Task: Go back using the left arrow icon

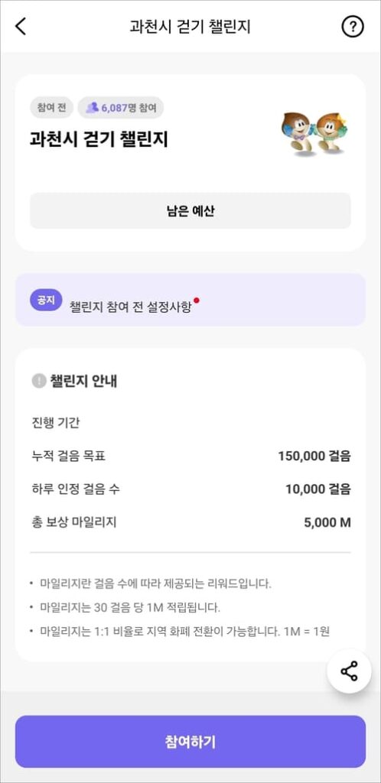Action: 21,27
